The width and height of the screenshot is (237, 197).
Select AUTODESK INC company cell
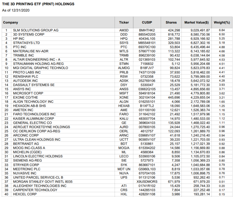[x=25, y=81]
